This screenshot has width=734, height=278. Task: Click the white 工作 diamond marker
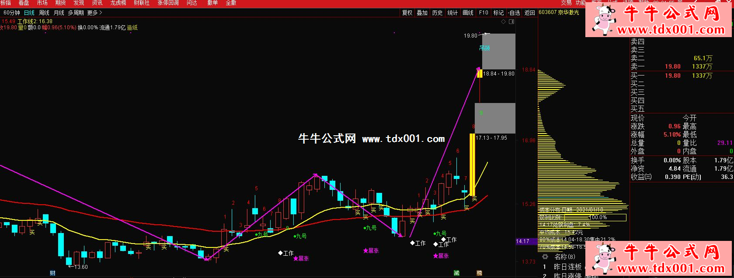tap(286, 253)
